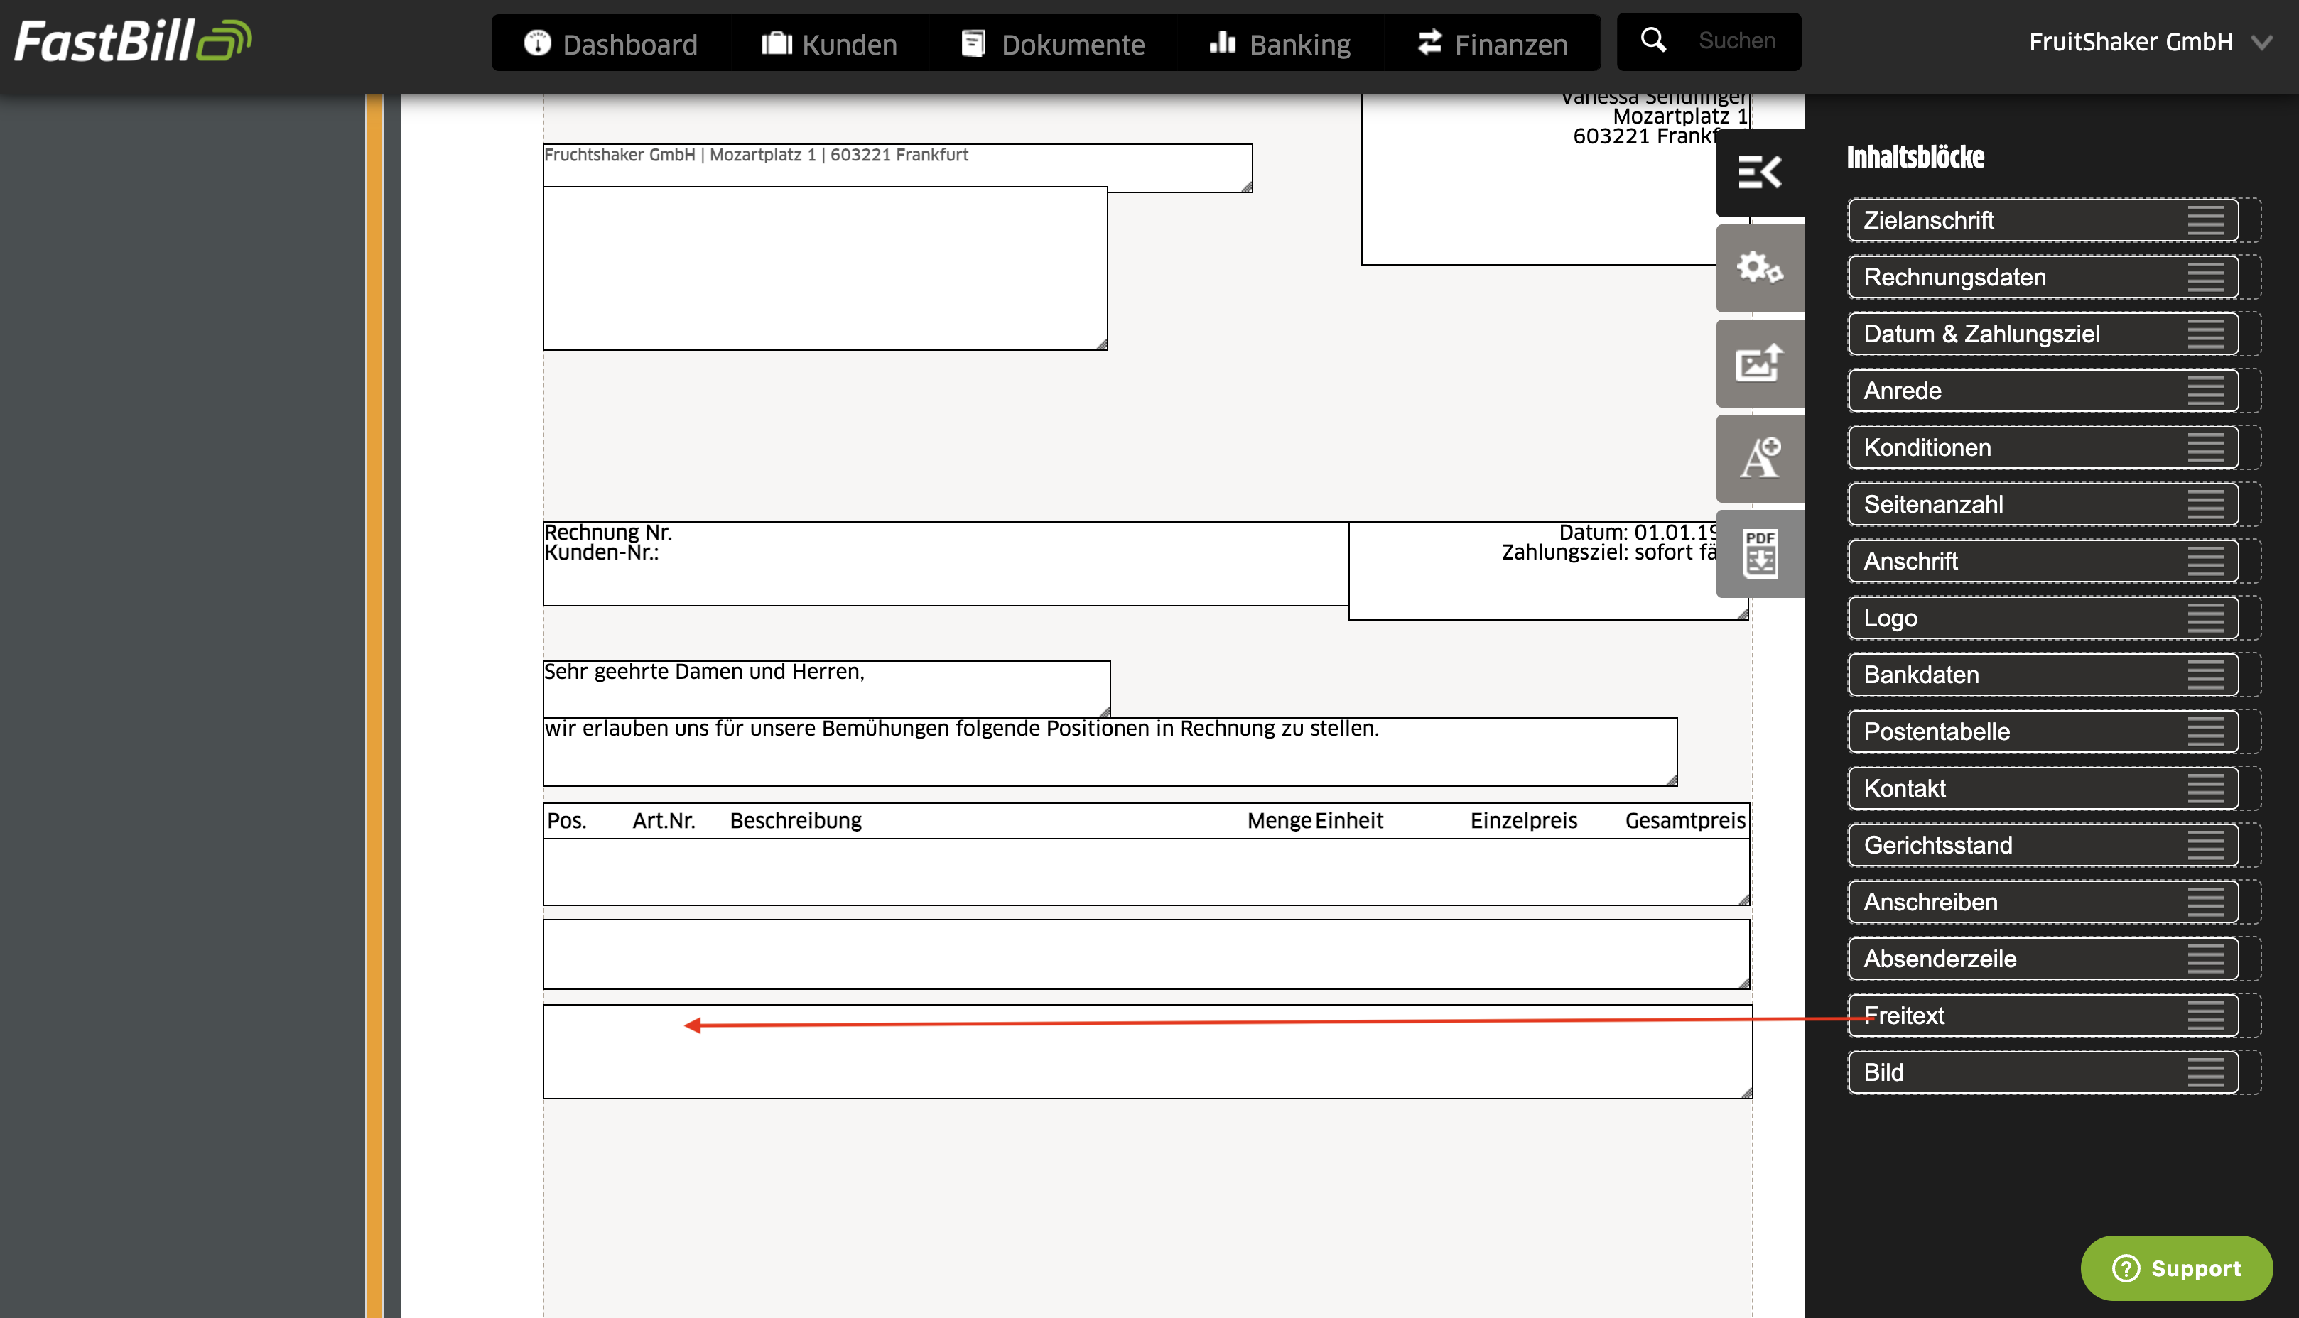Click drag handle icon on Bankdaten block
2299x1318 pixels.
click(x=2206, y=675)
